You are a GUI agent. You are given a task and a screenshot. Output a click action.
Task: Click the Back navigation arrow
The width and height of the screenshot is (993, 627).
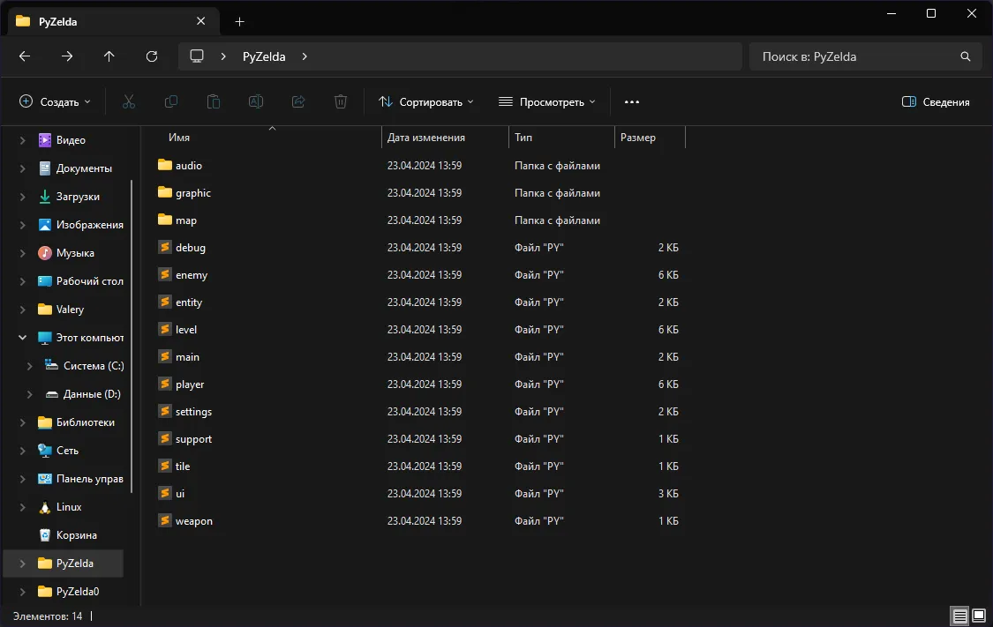(25, 56)
